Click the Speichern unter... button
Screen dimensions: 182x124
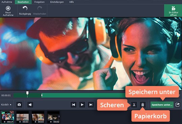(162, 105)
